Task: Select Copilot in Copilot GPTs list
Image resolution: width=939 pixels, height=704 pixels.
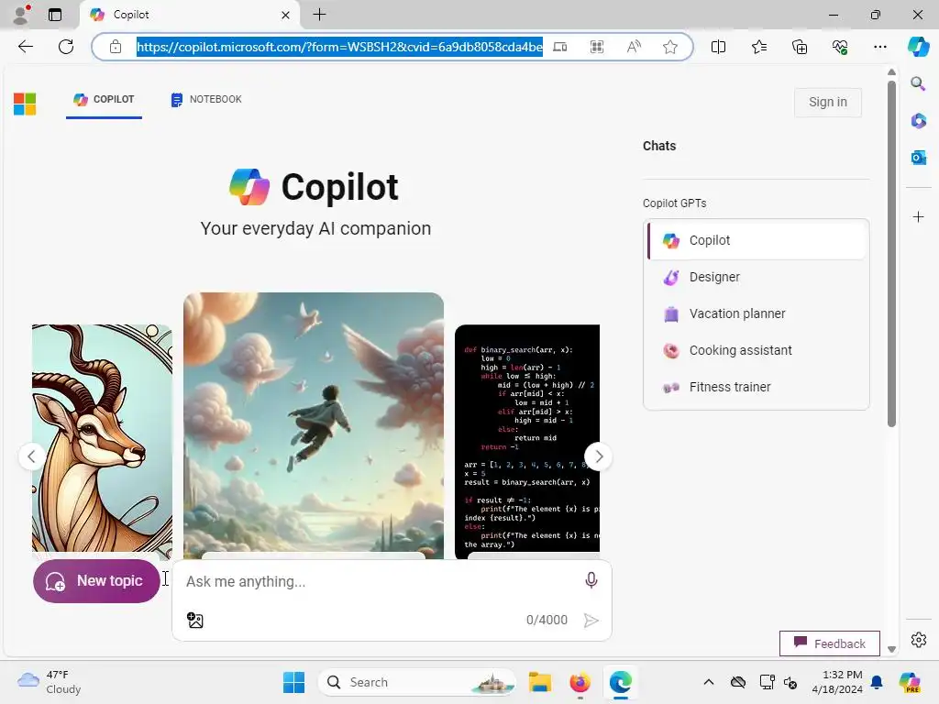Action: [x=757, y=240]
